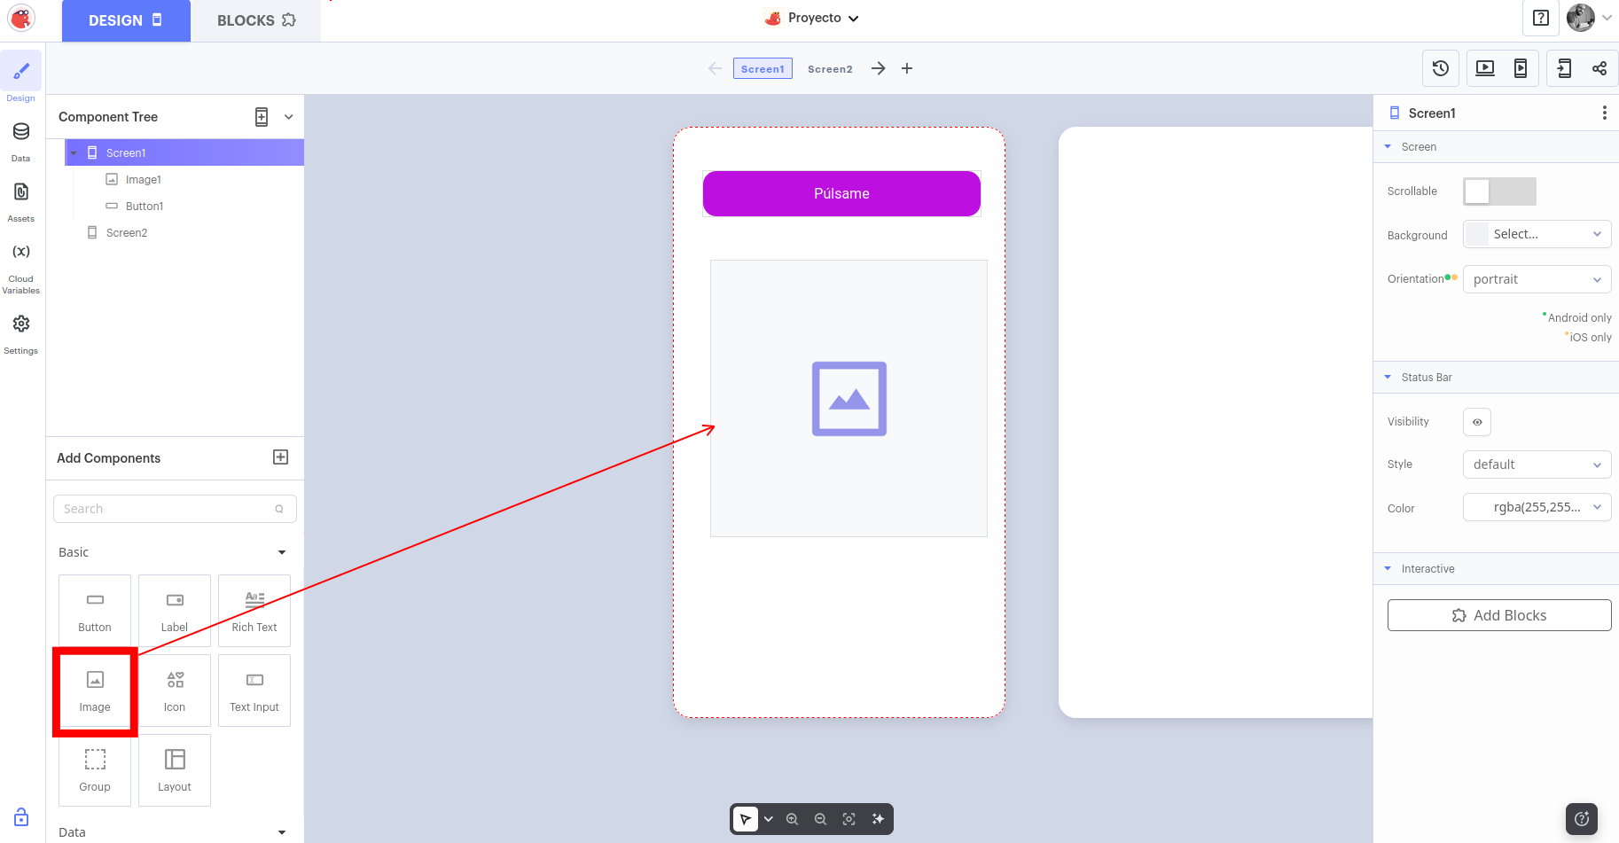Click the zoom in tool
Screen dimensions: 1619x843
[x=793, y=819]
